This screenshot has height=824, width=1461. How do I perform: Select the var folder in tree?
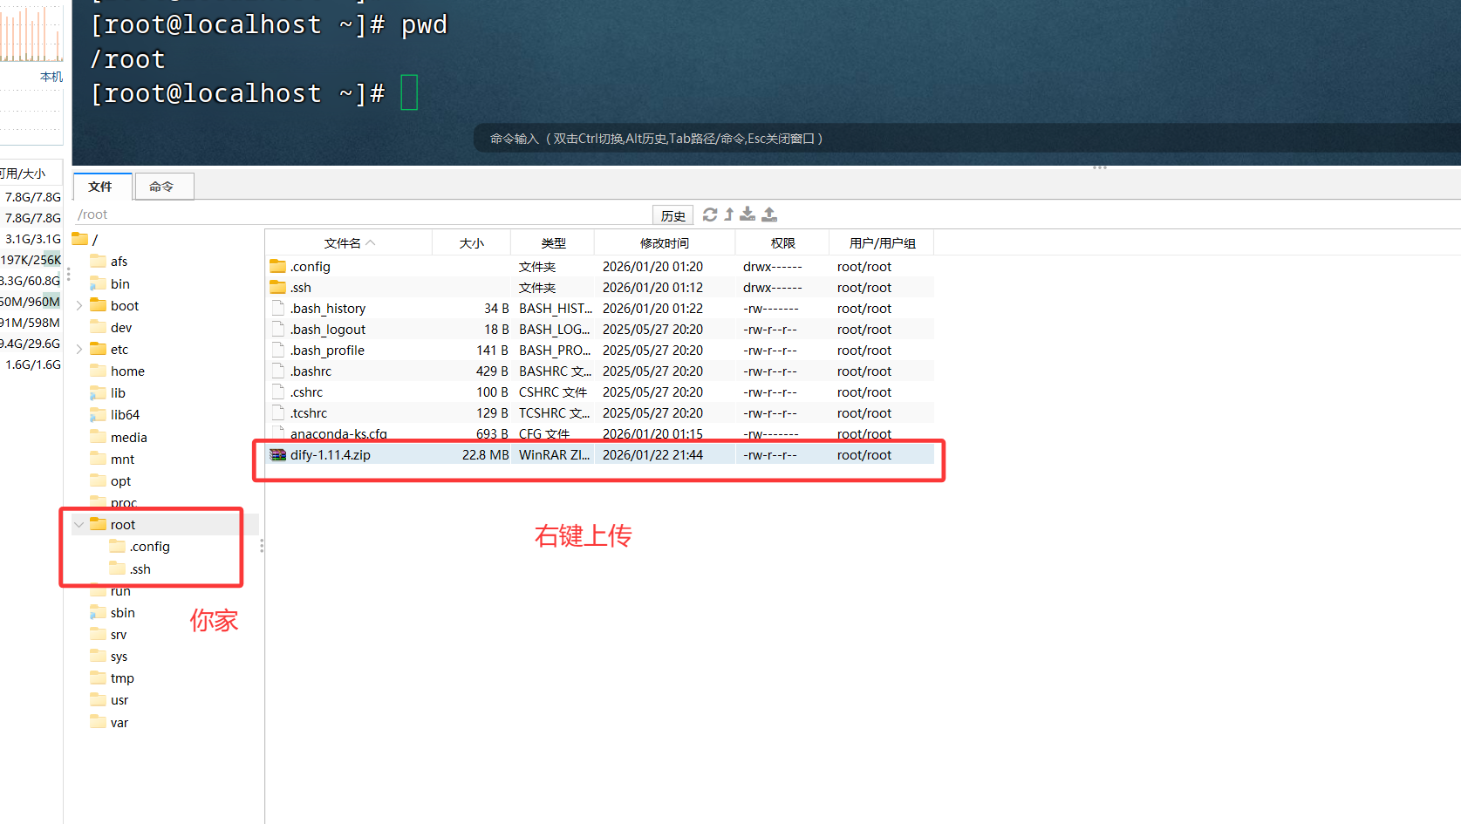click(x=110, y=723)
